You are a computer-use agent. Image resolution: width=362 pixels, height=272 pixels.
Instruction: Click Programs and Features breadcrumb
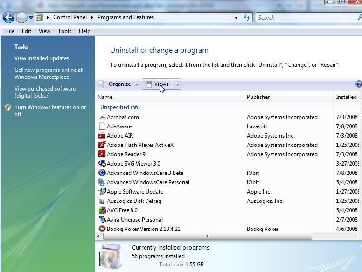tap(125, 17)
